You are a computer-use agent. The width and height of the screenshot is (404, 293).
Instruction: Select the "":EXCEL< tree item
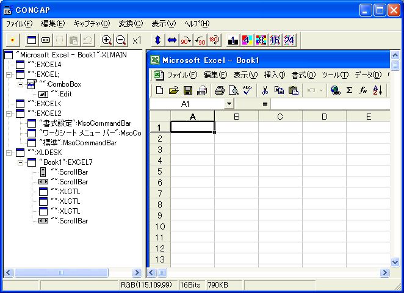[x=45, y=104]
